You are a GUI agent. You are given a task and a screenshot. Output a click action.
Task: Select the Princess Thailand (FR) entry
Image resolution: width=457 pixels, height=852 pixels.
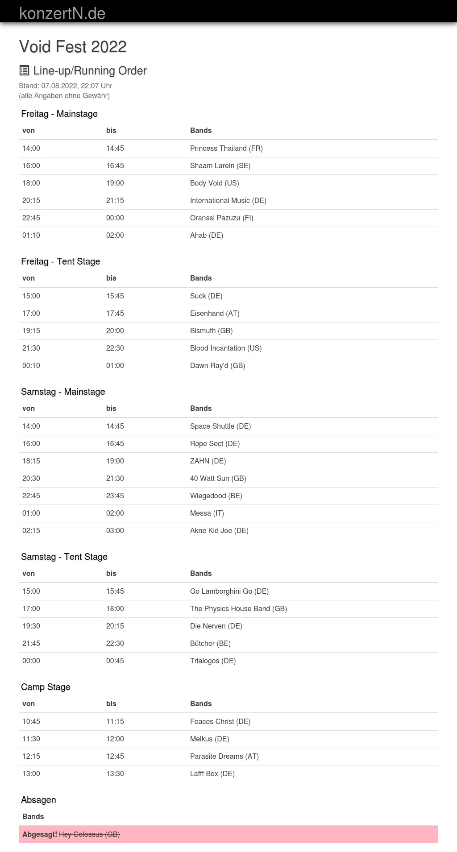pyautogui.click(x=226, y=149)
